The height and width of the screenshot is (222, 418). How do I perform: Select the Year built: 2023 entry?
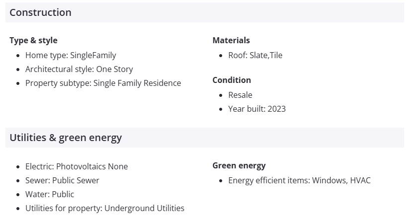[257, 109]
